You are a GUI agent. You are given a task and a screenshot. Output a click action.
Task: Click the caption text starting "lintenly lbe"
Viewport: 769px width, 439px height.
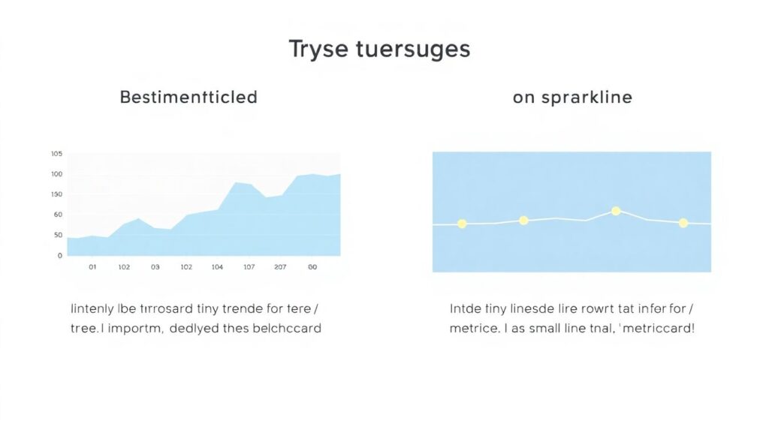pos(196,318)
